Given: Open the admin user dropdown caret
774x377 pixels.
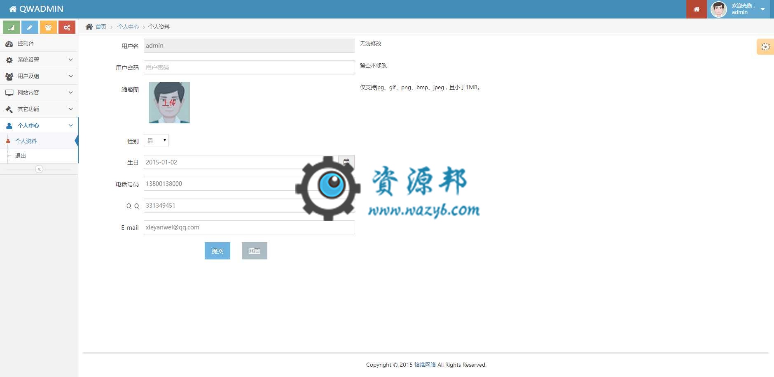Looking at the screenshot, I should (x=763, y=9).
